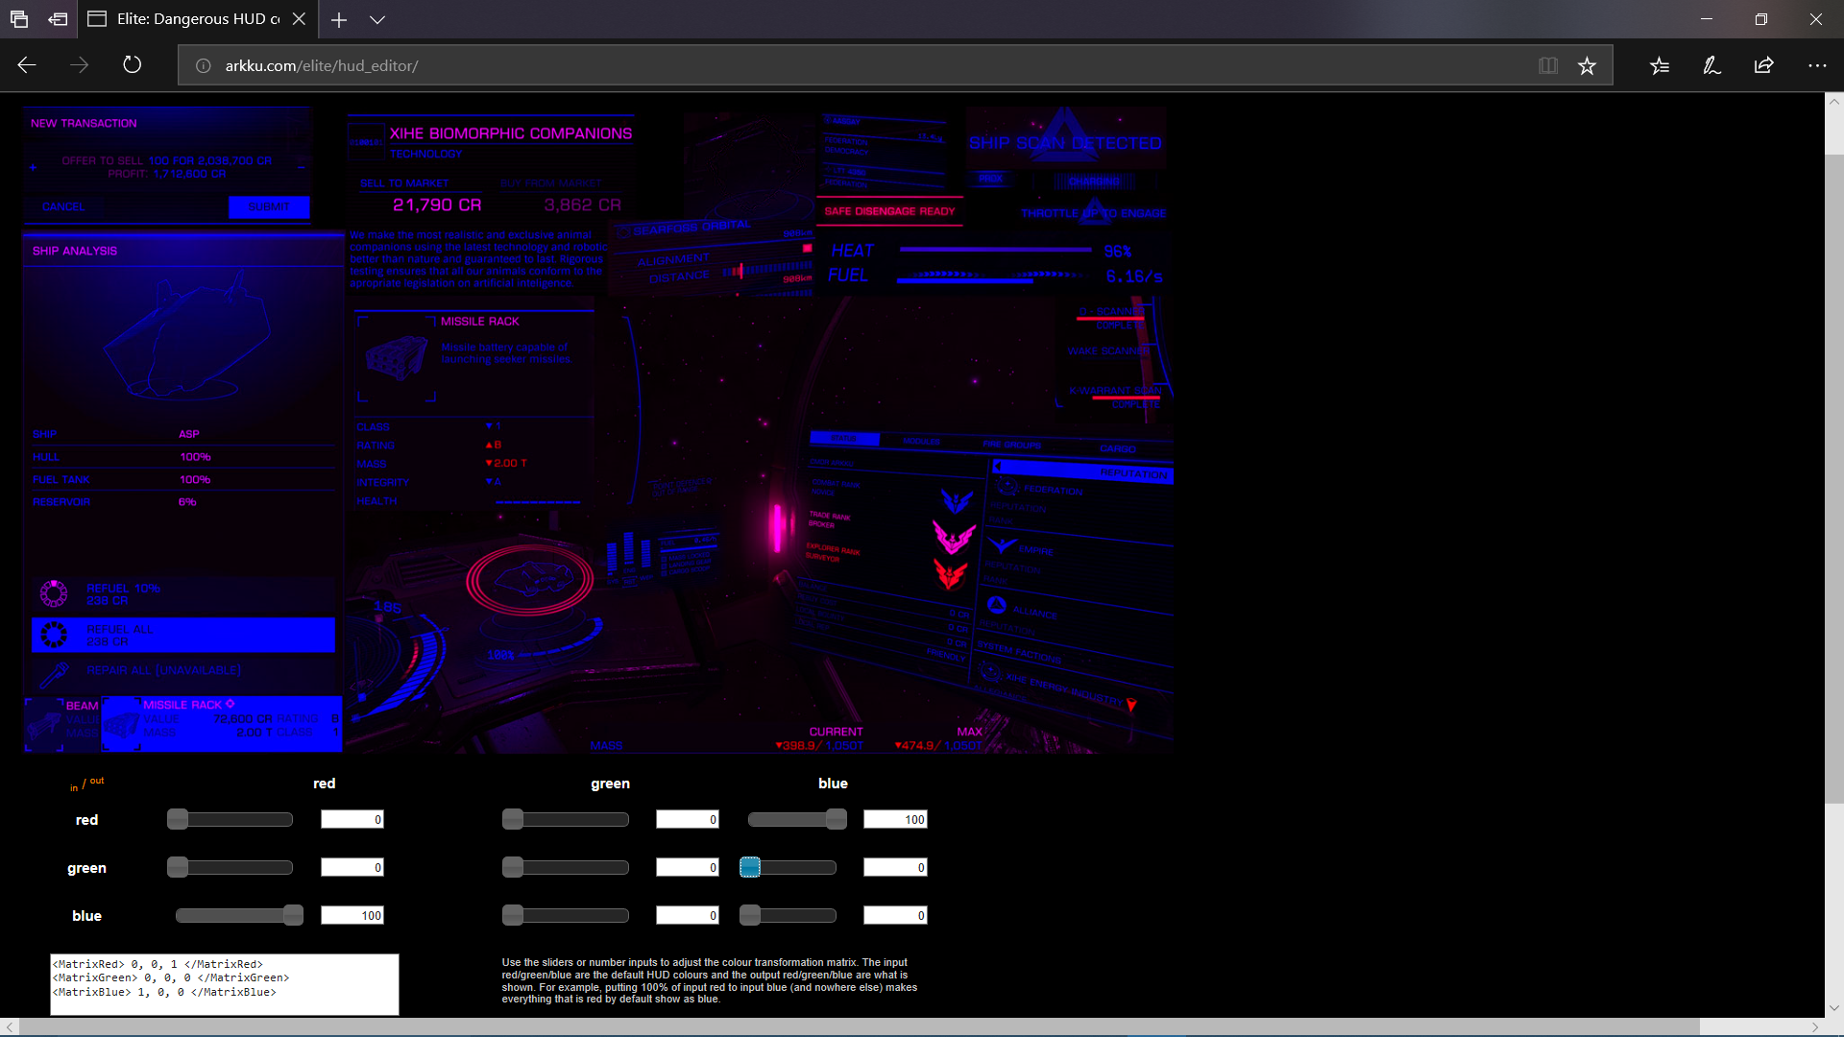Click the browser forward arrow
This screenshot has height=1037, width=1844.
click(80, 65)
